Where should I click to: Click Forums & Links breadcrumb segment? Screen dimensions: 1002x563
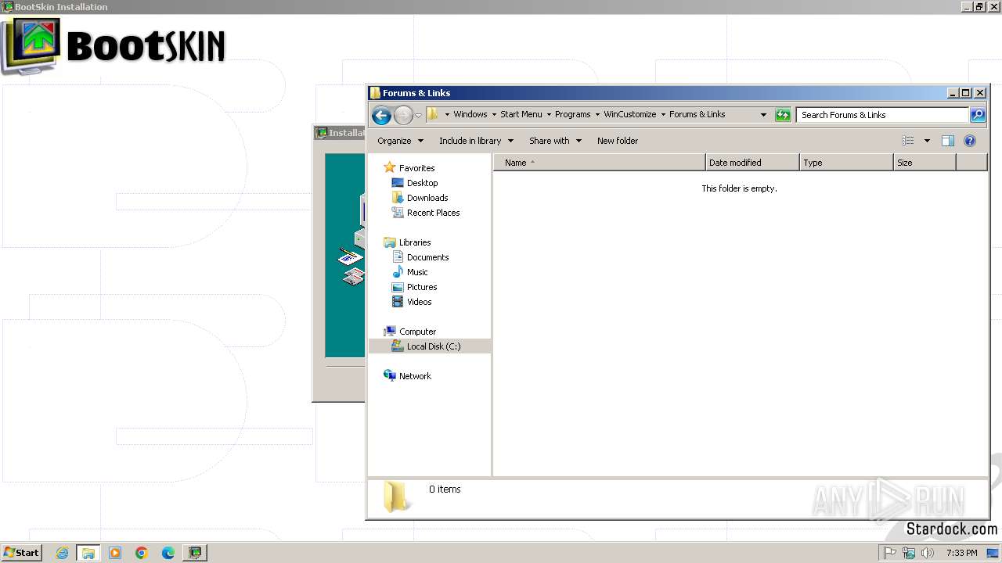point(697,114)
